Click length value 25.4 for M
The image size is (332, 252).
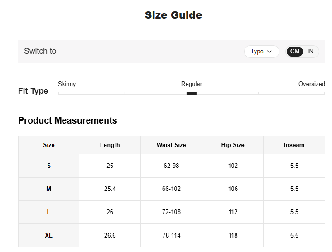pyautogui.click(x=110, y=189)
